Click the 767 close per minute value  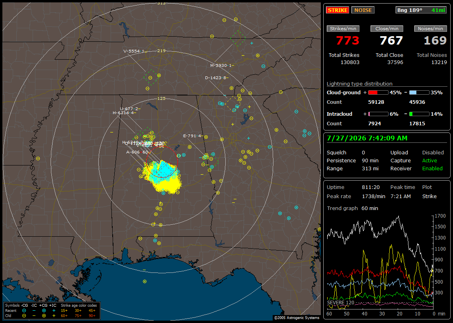[391, 41]
